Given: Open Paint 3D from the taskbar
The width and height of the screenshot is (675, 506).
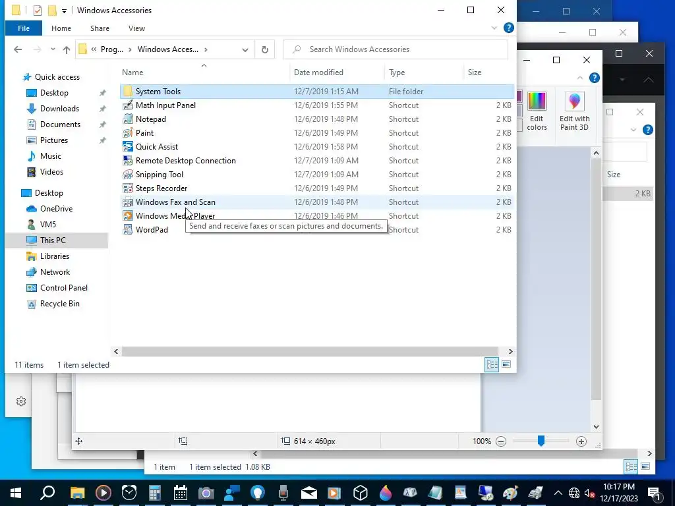Looking at the screenshot, I should [x=386, y=493].
